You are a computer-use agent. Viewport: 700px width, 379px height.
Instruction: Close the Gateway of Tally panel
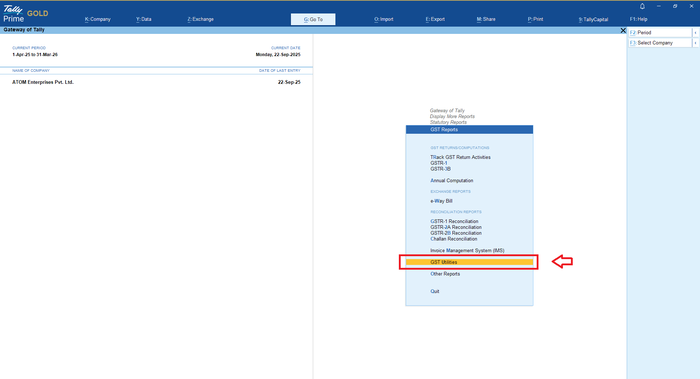(623, 31)
